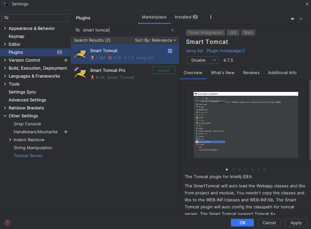Click the Plugin homepage external link icon

243,51
